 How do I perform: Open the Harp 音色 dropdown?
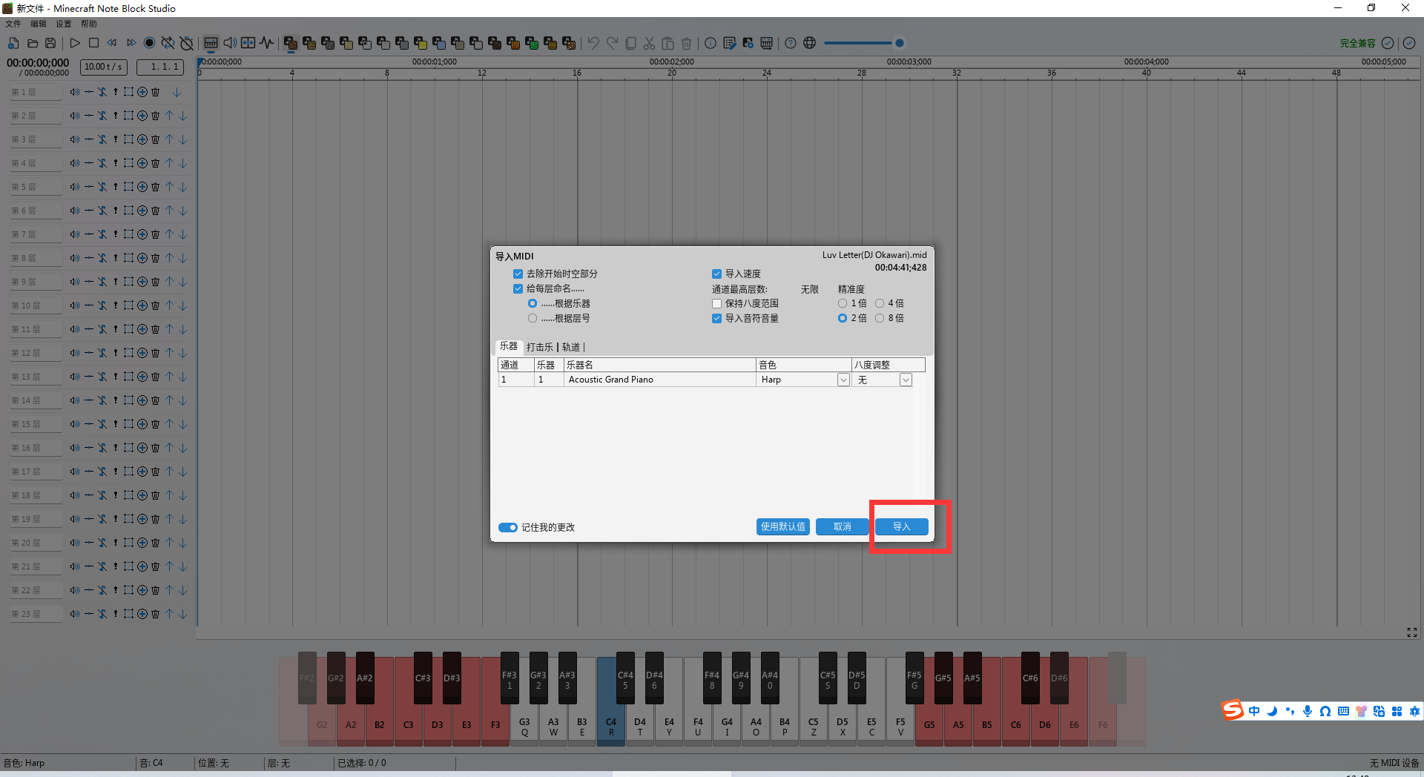843,380
